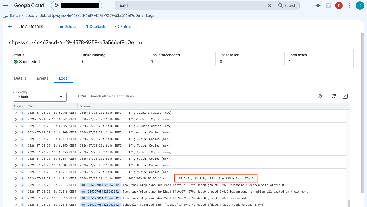Click log text '1/1g-29.bin: Copied (new)'
This screenshot has height=207, width=367.
tap(150, 152)
